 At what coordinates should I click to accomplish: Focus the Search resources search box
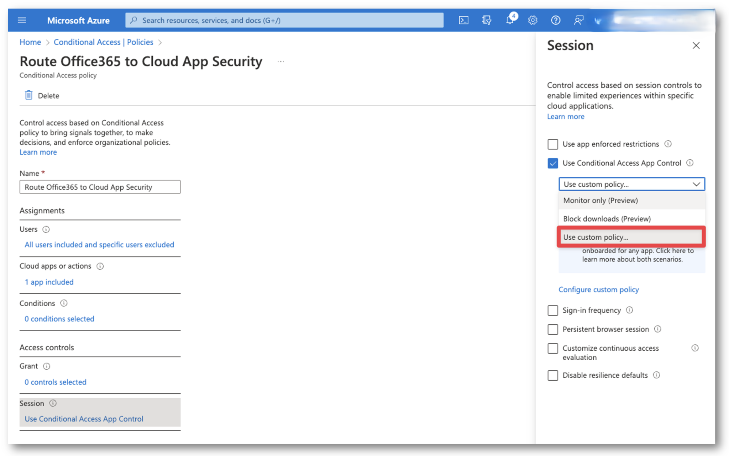click(284, 20)
